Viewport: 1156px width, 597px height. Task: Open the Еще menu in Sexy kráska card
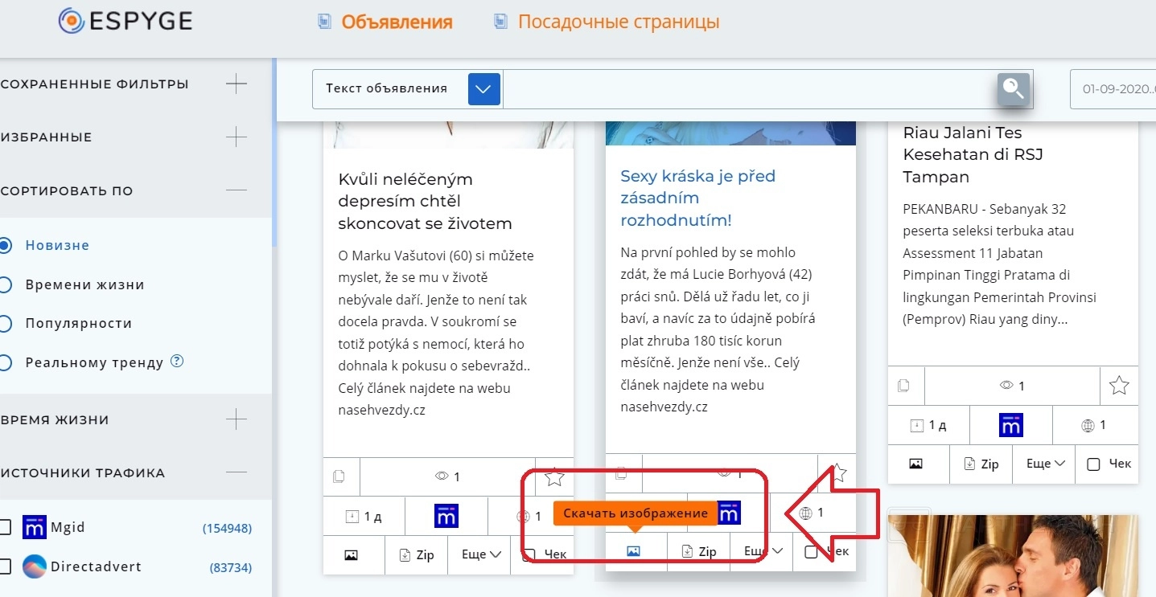(x=762, y=551)
